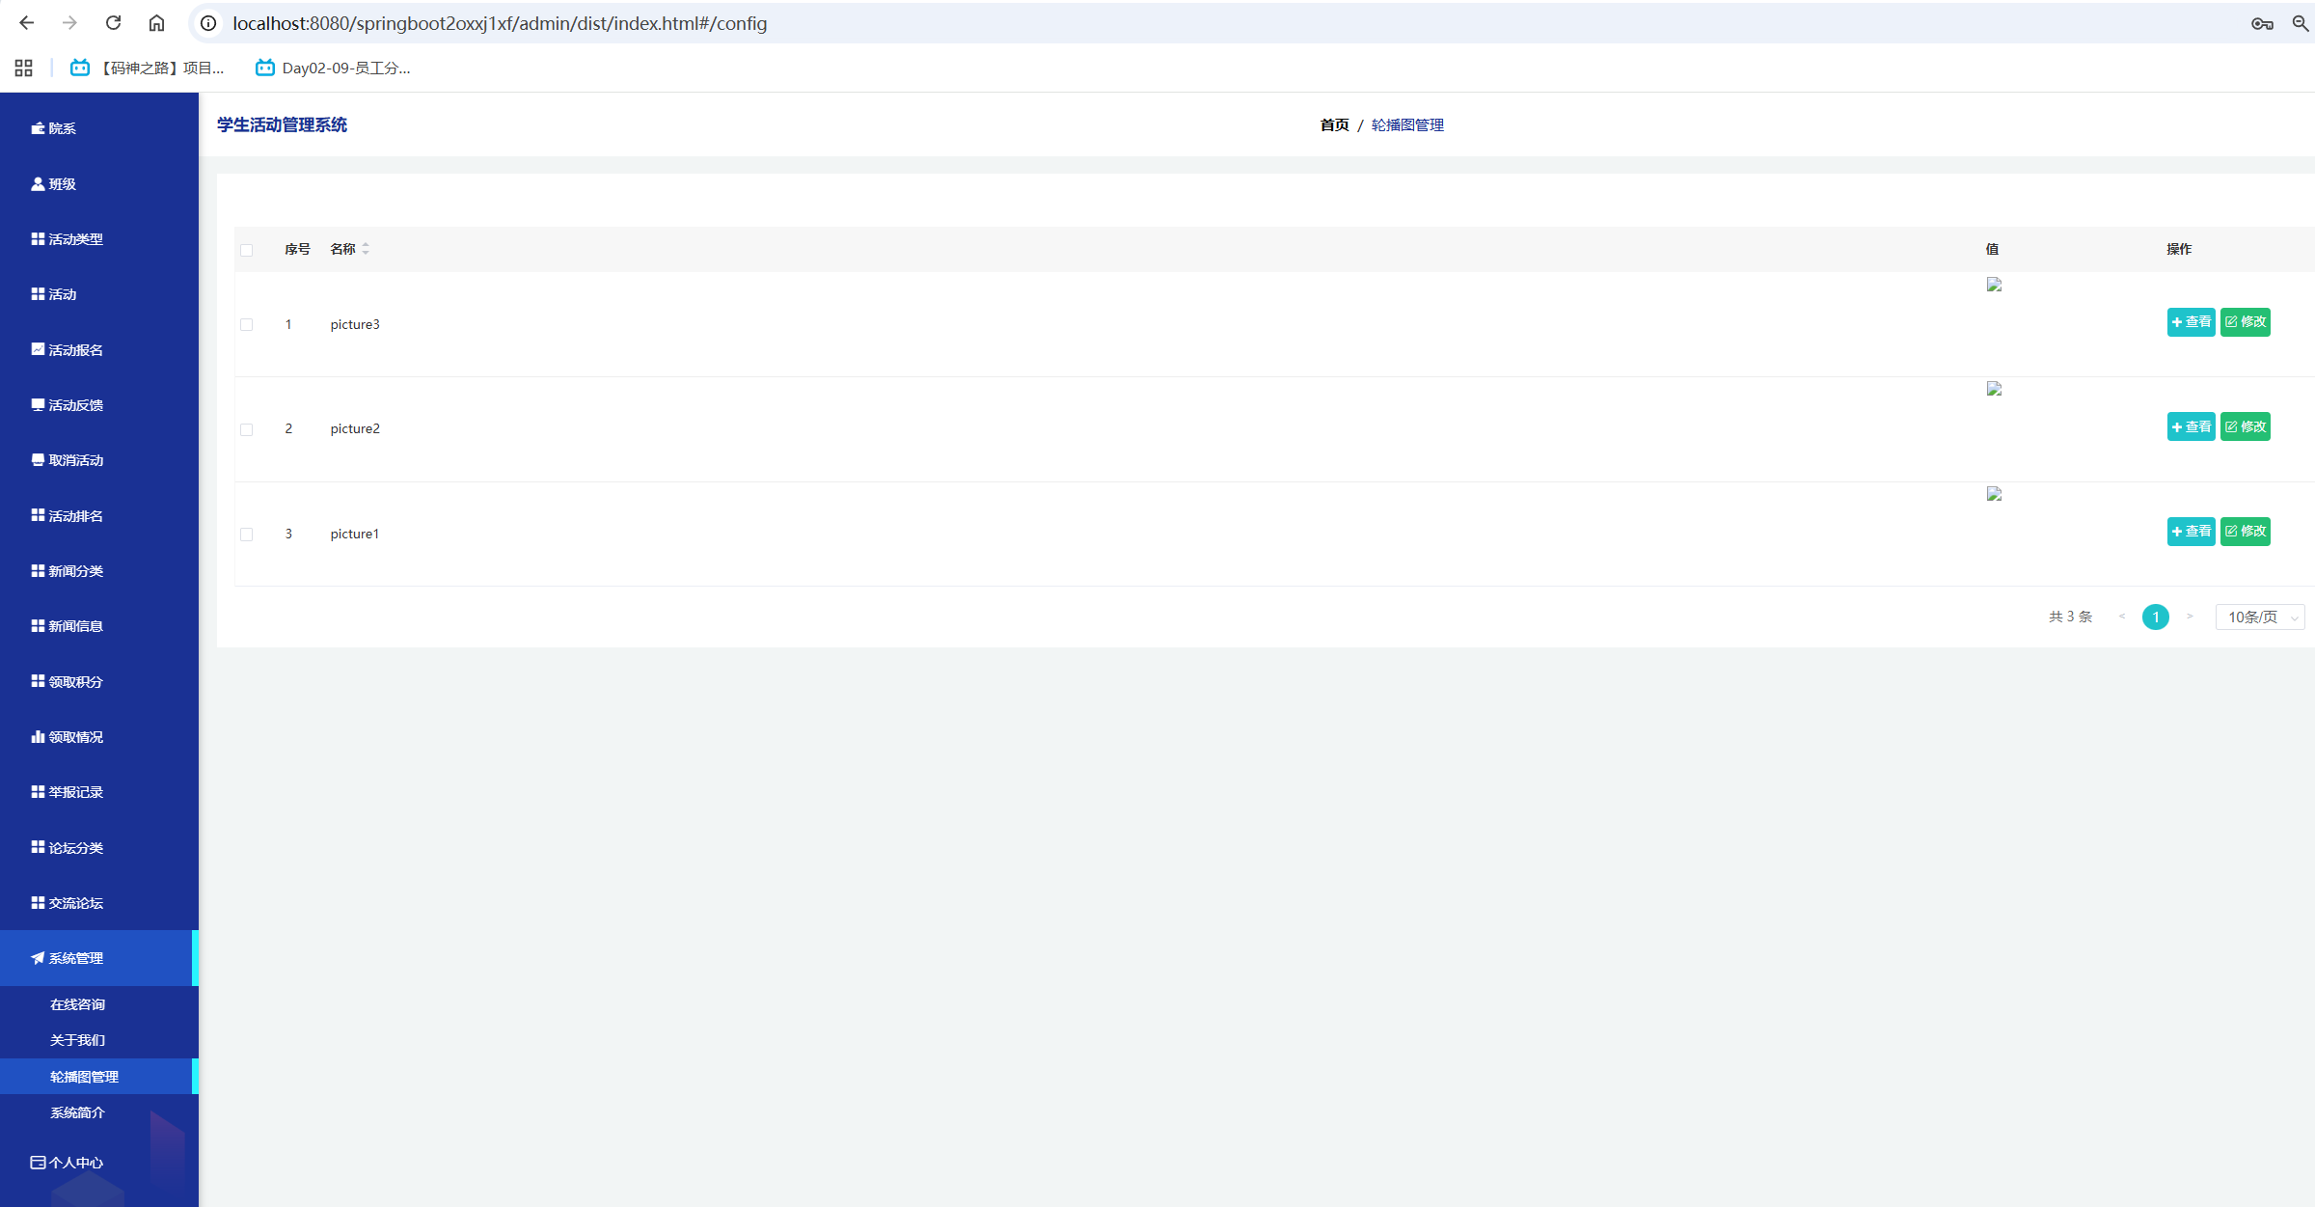Sort table by 名称 column arrows
The width and height of the screenshot is (2315, 1207).
366,249
